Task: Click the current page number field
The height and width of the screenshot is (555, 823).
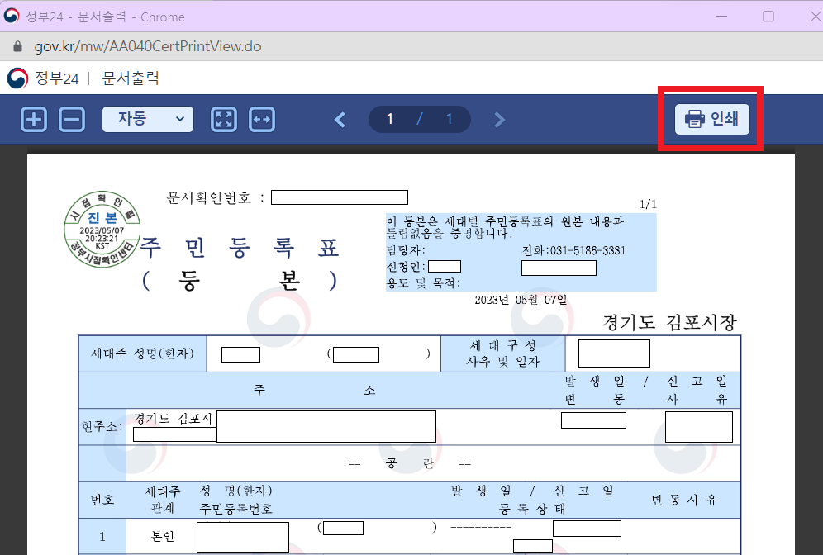Action: coord(389,118)
